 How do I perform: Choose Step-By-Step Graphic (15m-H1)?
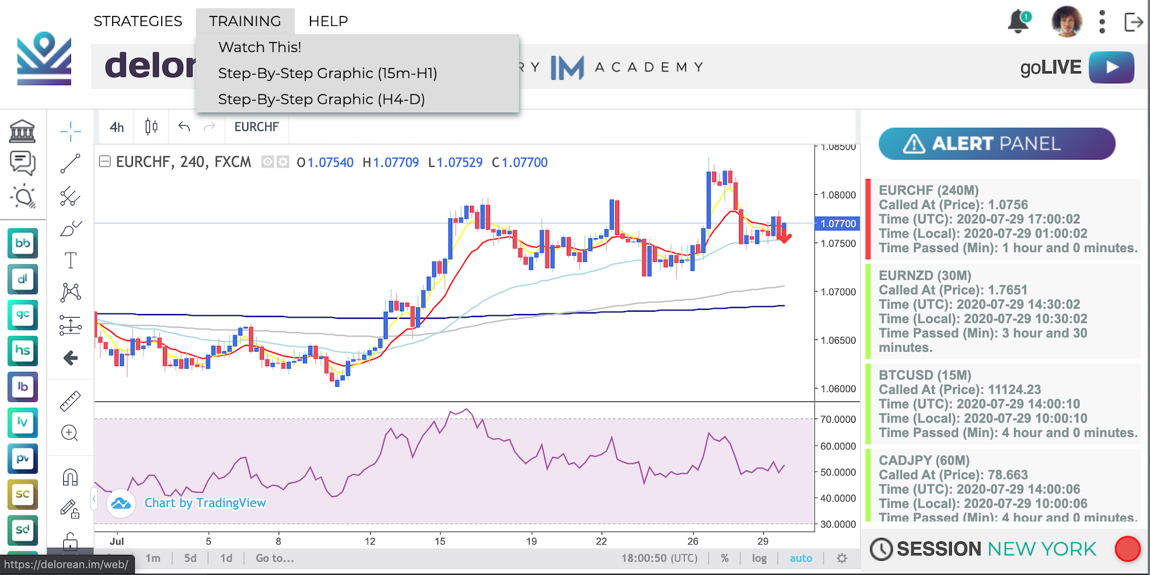pyautogui.click(x=357, y=73)
